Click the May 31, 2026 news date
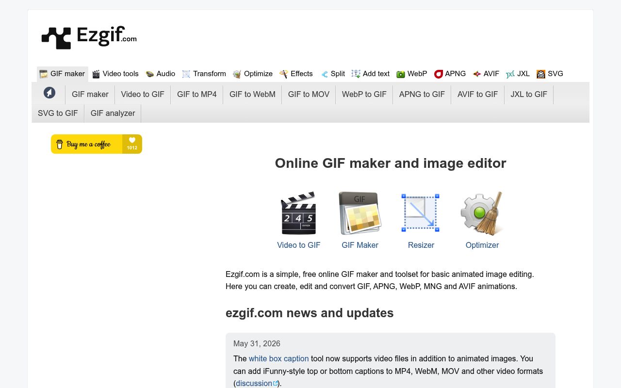The width and height of the screenshot is (621, 388). [x=257, y=343]
